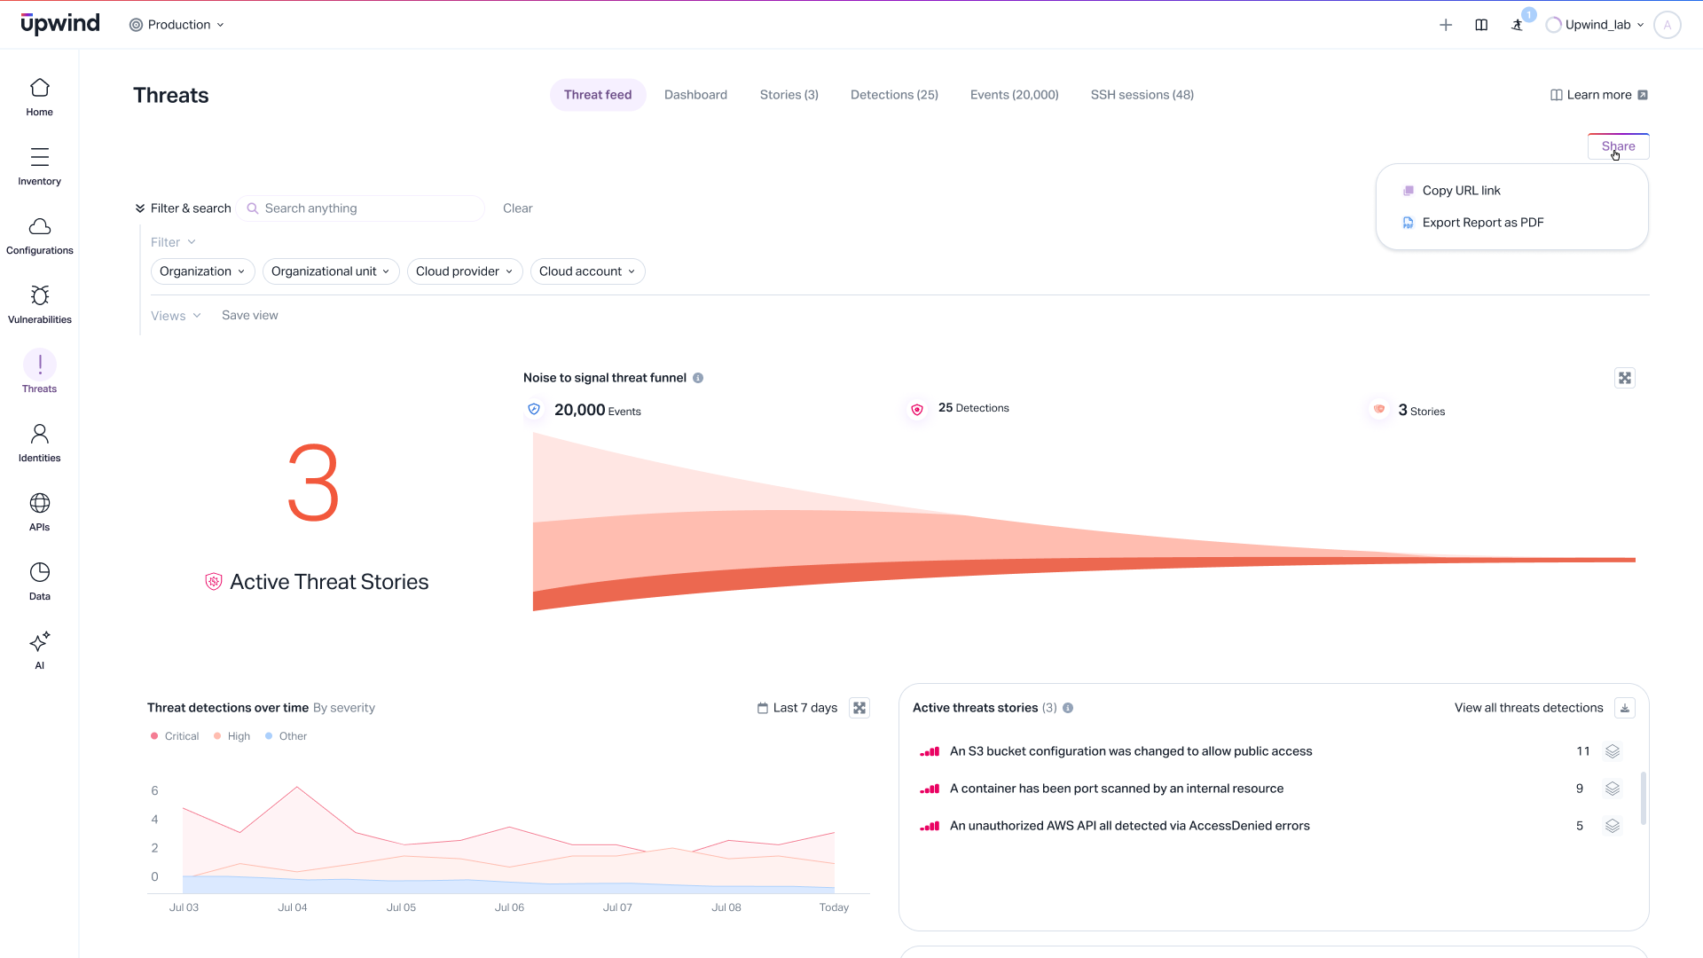The height and width of the screenshot is (958, 1703).
Task: Click the Save view button
Action: [249, 316]
